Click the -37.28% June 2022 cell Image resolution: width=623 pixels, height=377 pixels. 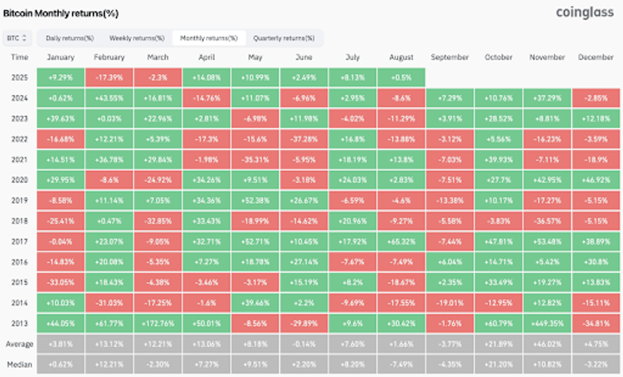pyautogui.click(x=305, y=138)
